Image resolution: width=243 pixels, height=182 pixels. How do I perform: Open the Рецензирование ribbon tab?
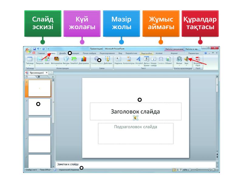107,53
